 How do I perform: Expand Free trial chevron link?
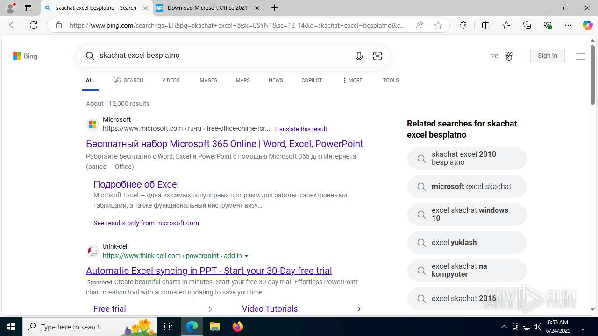pos(210,309)
